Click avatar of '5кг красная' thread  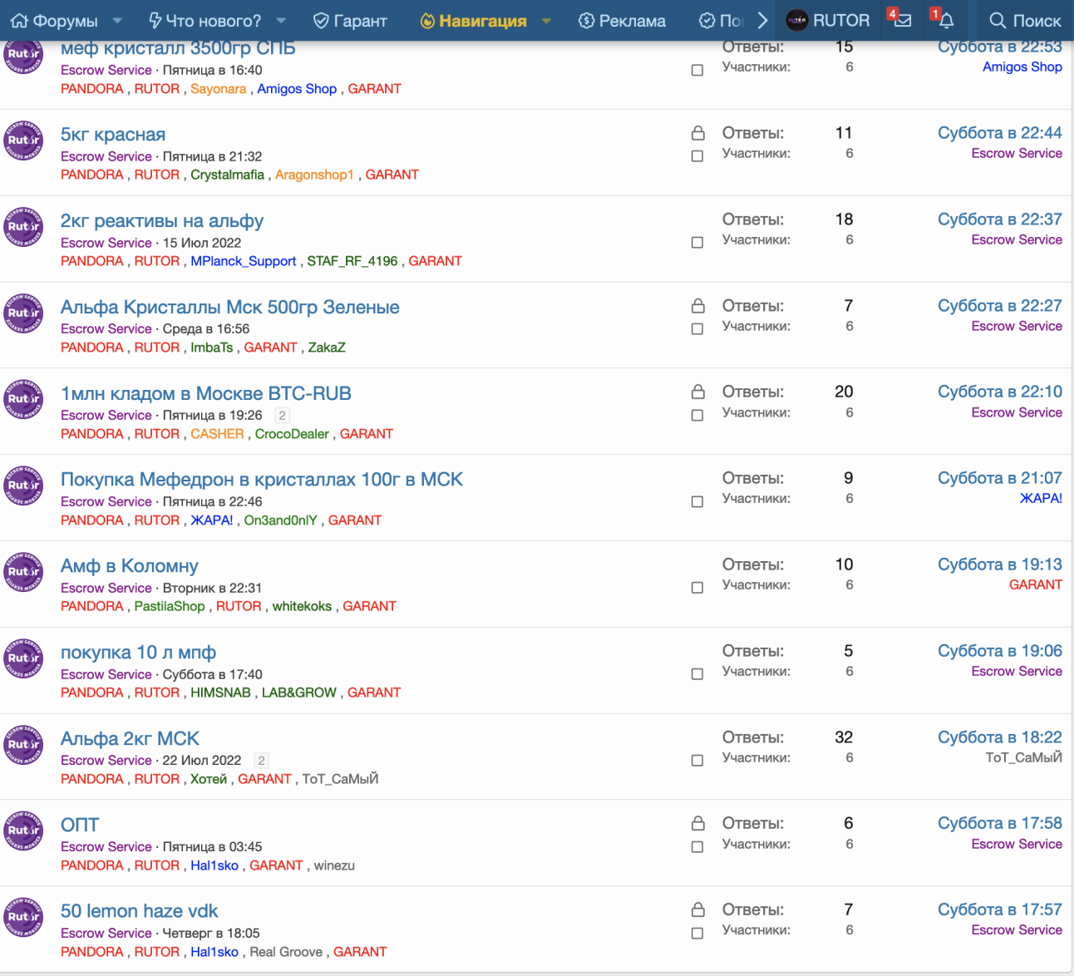pyautogui.click(x=23, y=140)
